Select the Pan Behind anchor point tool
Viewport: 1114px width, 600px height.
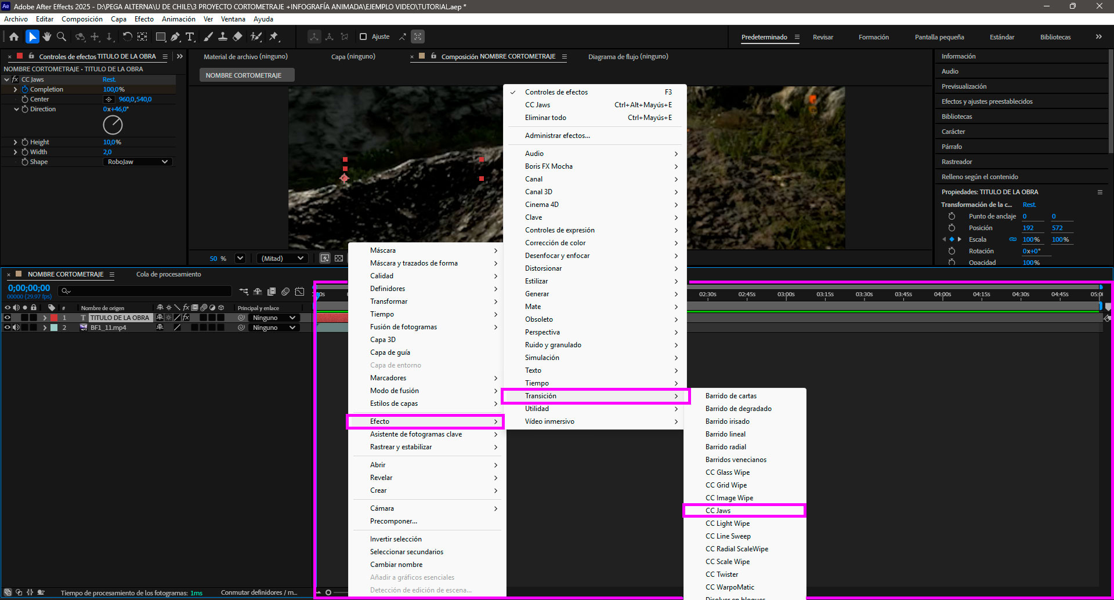click(x=142, y=37)
